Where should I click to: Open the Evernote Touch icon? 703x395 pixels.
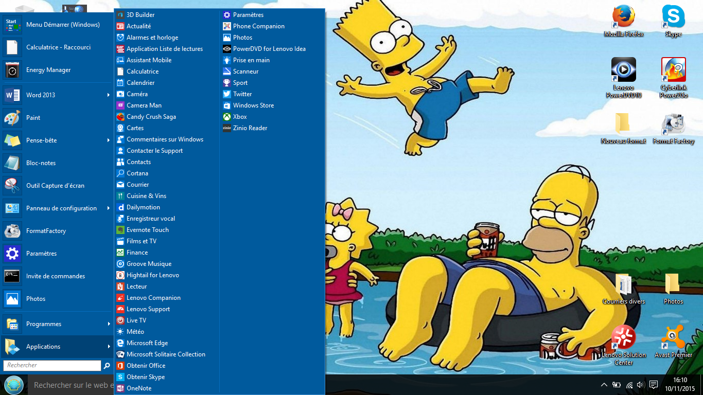120,230
